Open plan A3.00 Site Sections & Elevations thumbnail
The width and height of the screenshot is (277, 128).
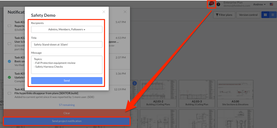(x=235, y=90)
